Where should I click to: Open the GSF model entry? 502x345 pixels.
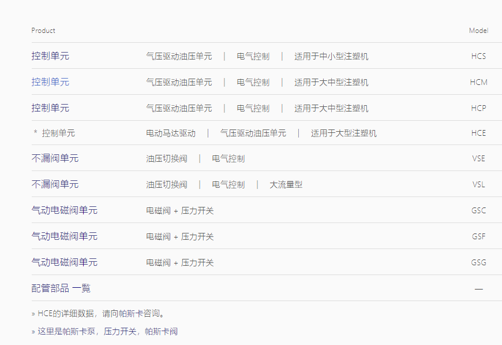pos(478,236)
